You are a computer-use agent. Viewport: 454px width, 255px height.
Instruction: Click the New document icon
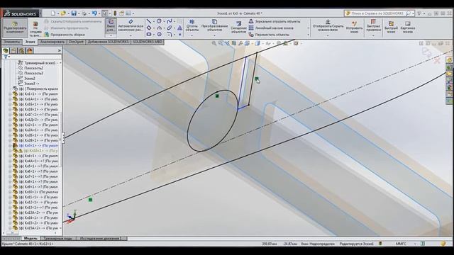[x=53, y=13]
